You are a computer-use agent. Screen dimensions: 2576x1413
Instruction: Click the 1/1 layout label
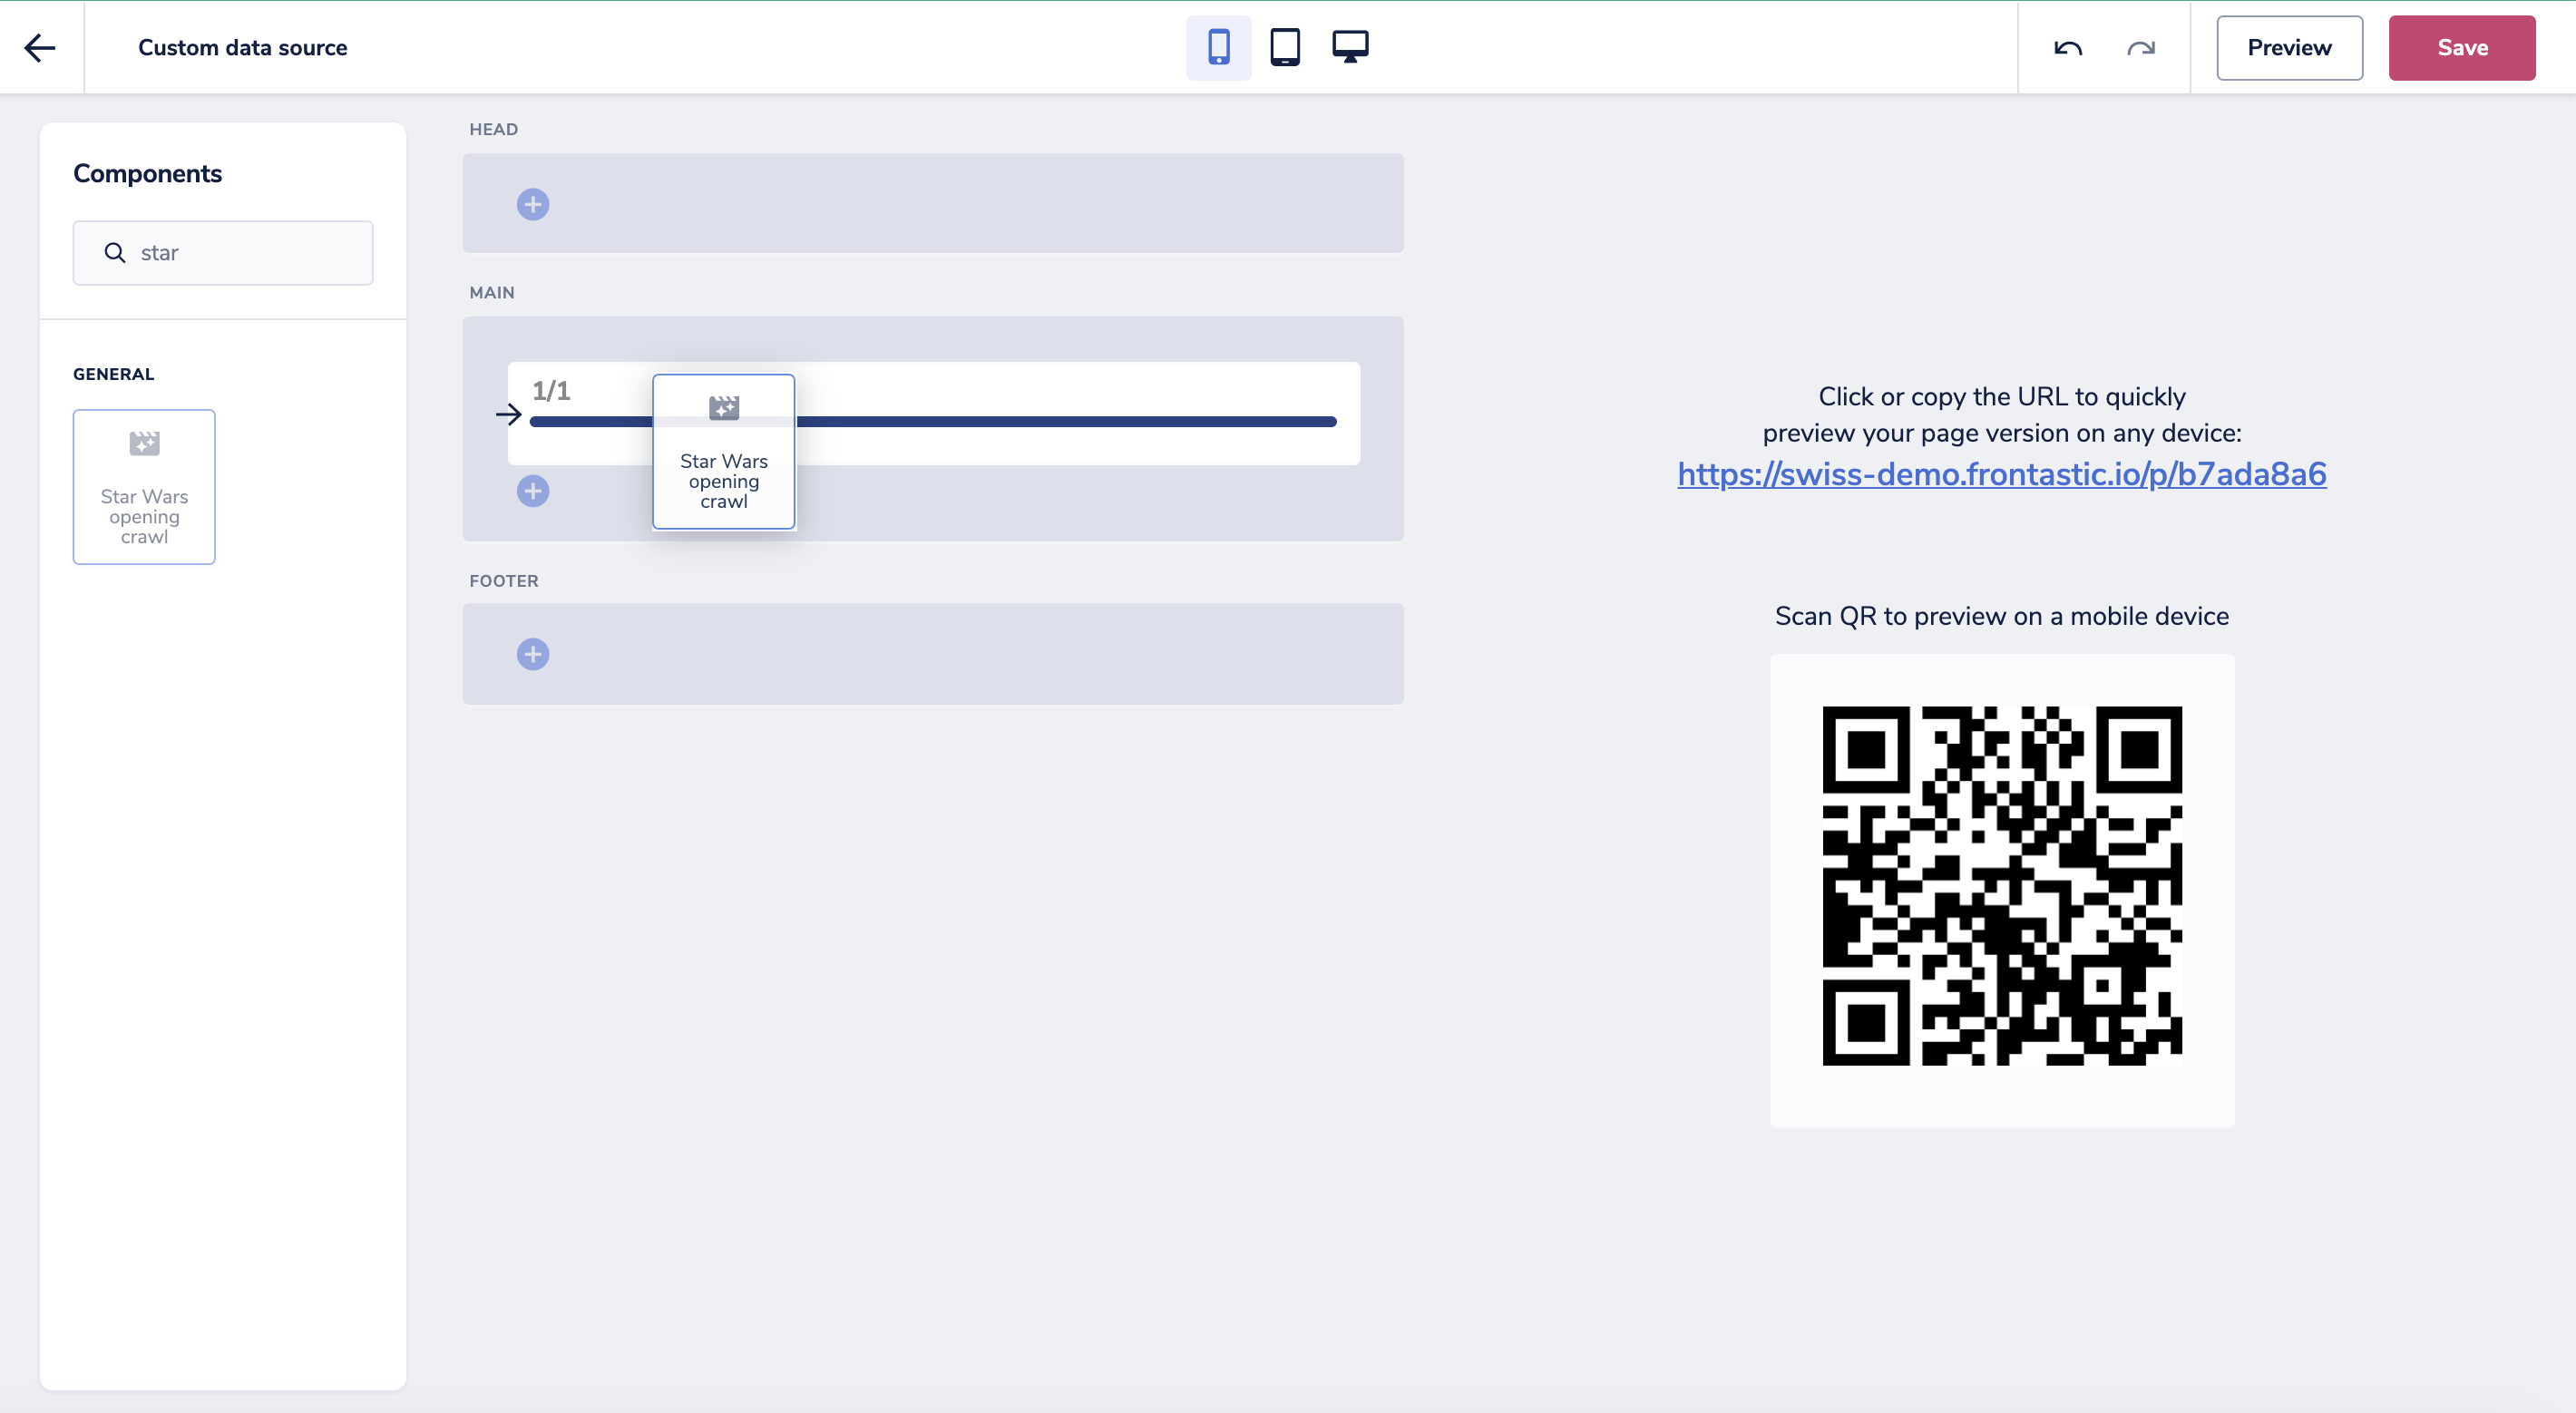point(551,391)
